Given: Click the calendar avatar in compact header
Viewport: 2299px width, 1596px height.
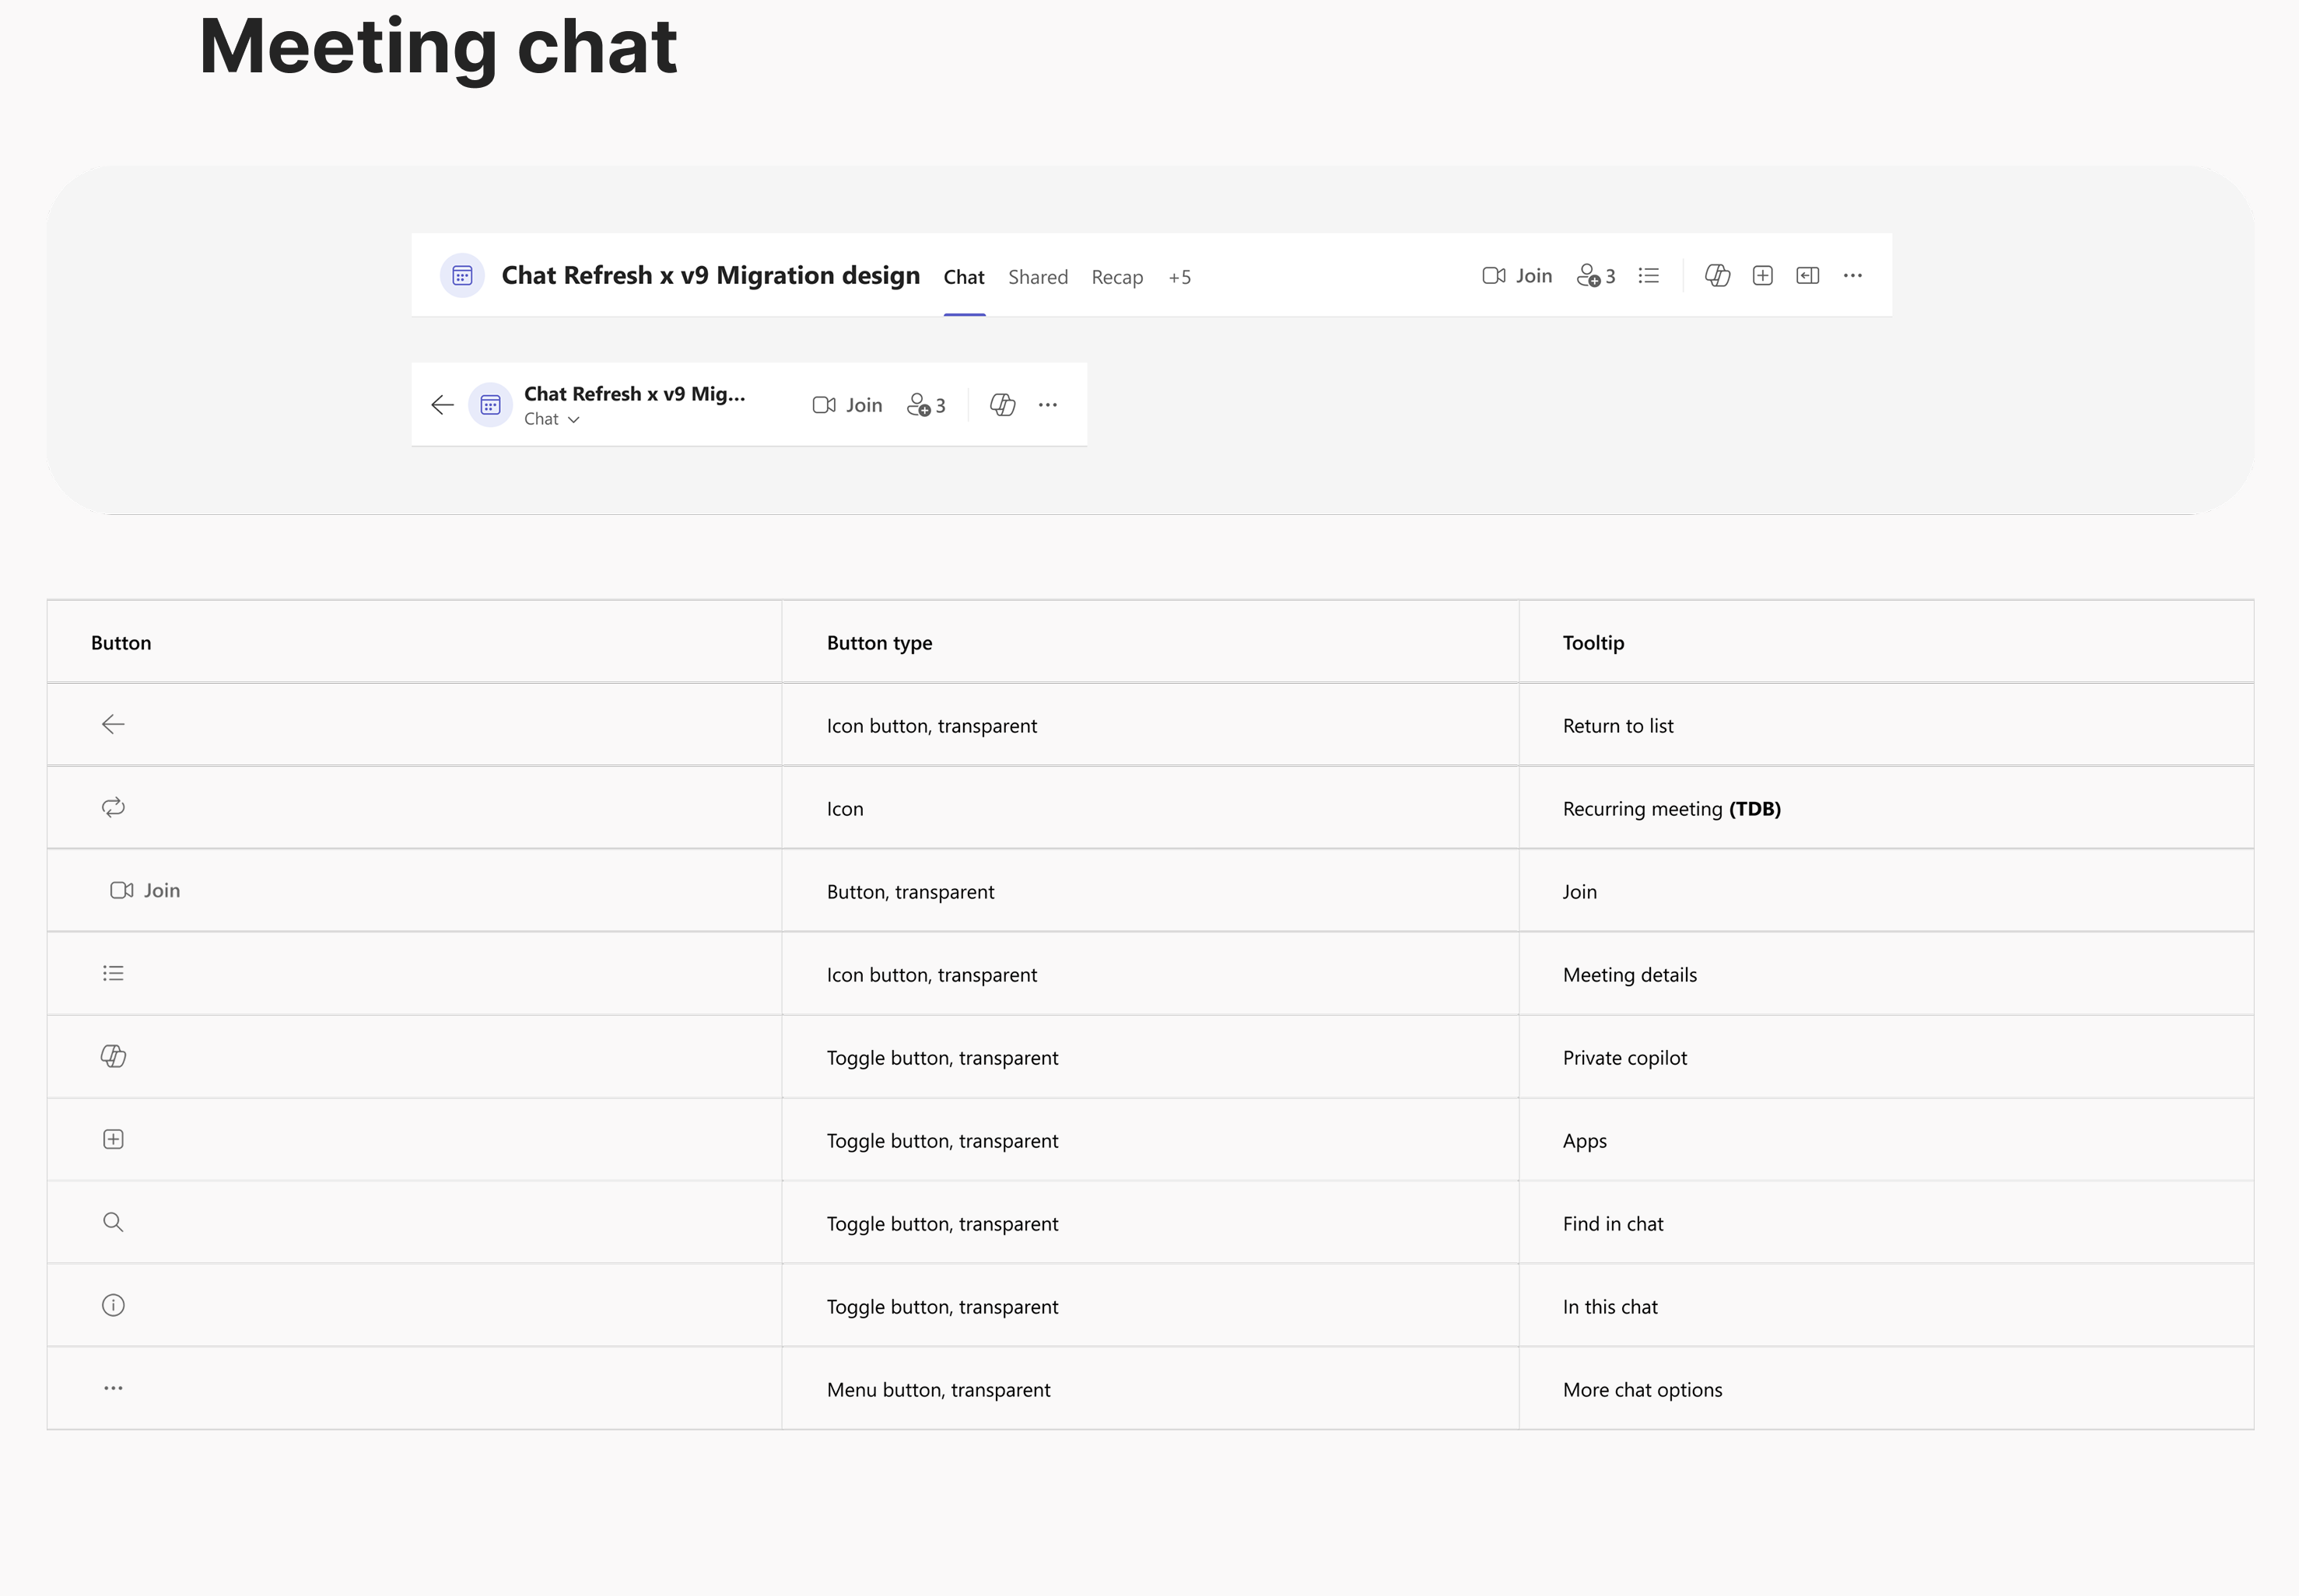Looking at the screenshot, I should pos(490,405).
